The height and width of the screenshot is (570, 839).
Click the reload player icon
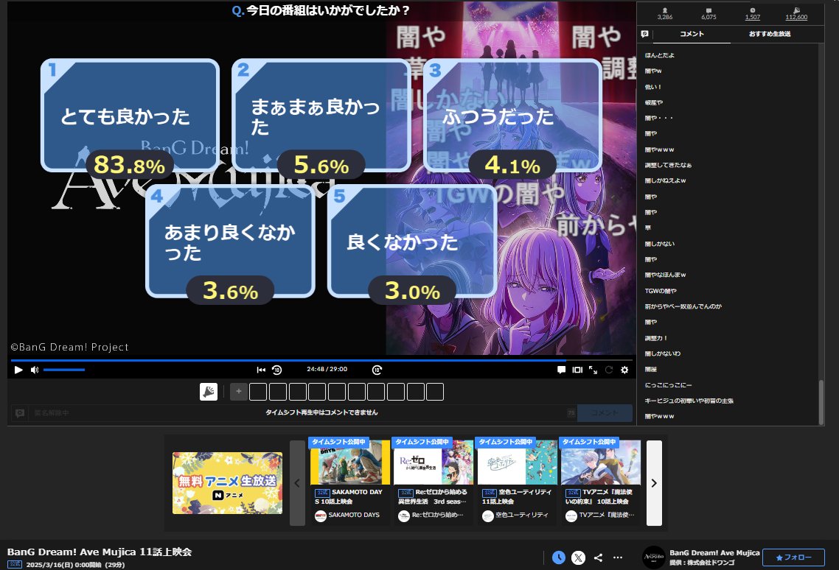point(609,370)
